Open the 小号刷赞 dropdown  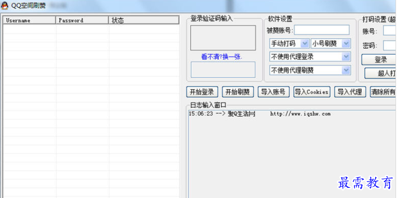tap(330, 44)
